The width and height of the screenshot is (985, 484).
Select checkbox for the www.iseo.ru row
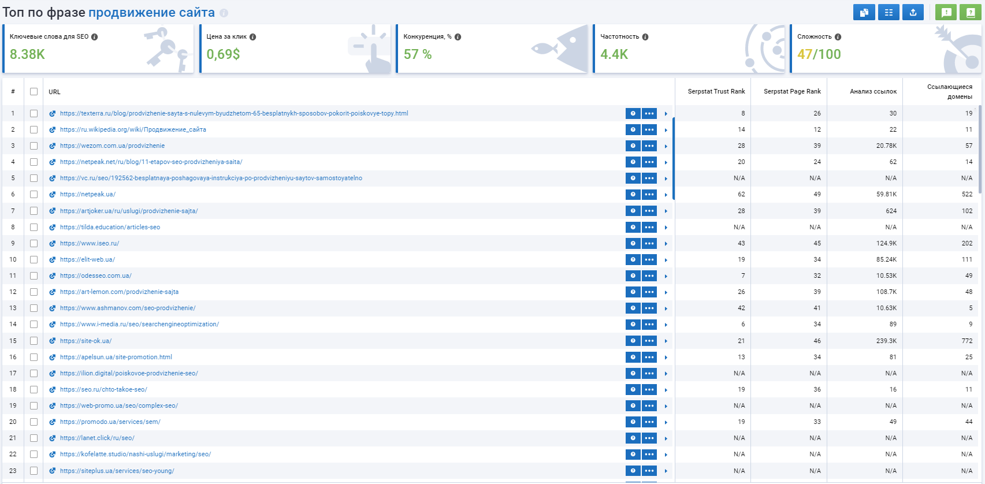coord(34,244)
